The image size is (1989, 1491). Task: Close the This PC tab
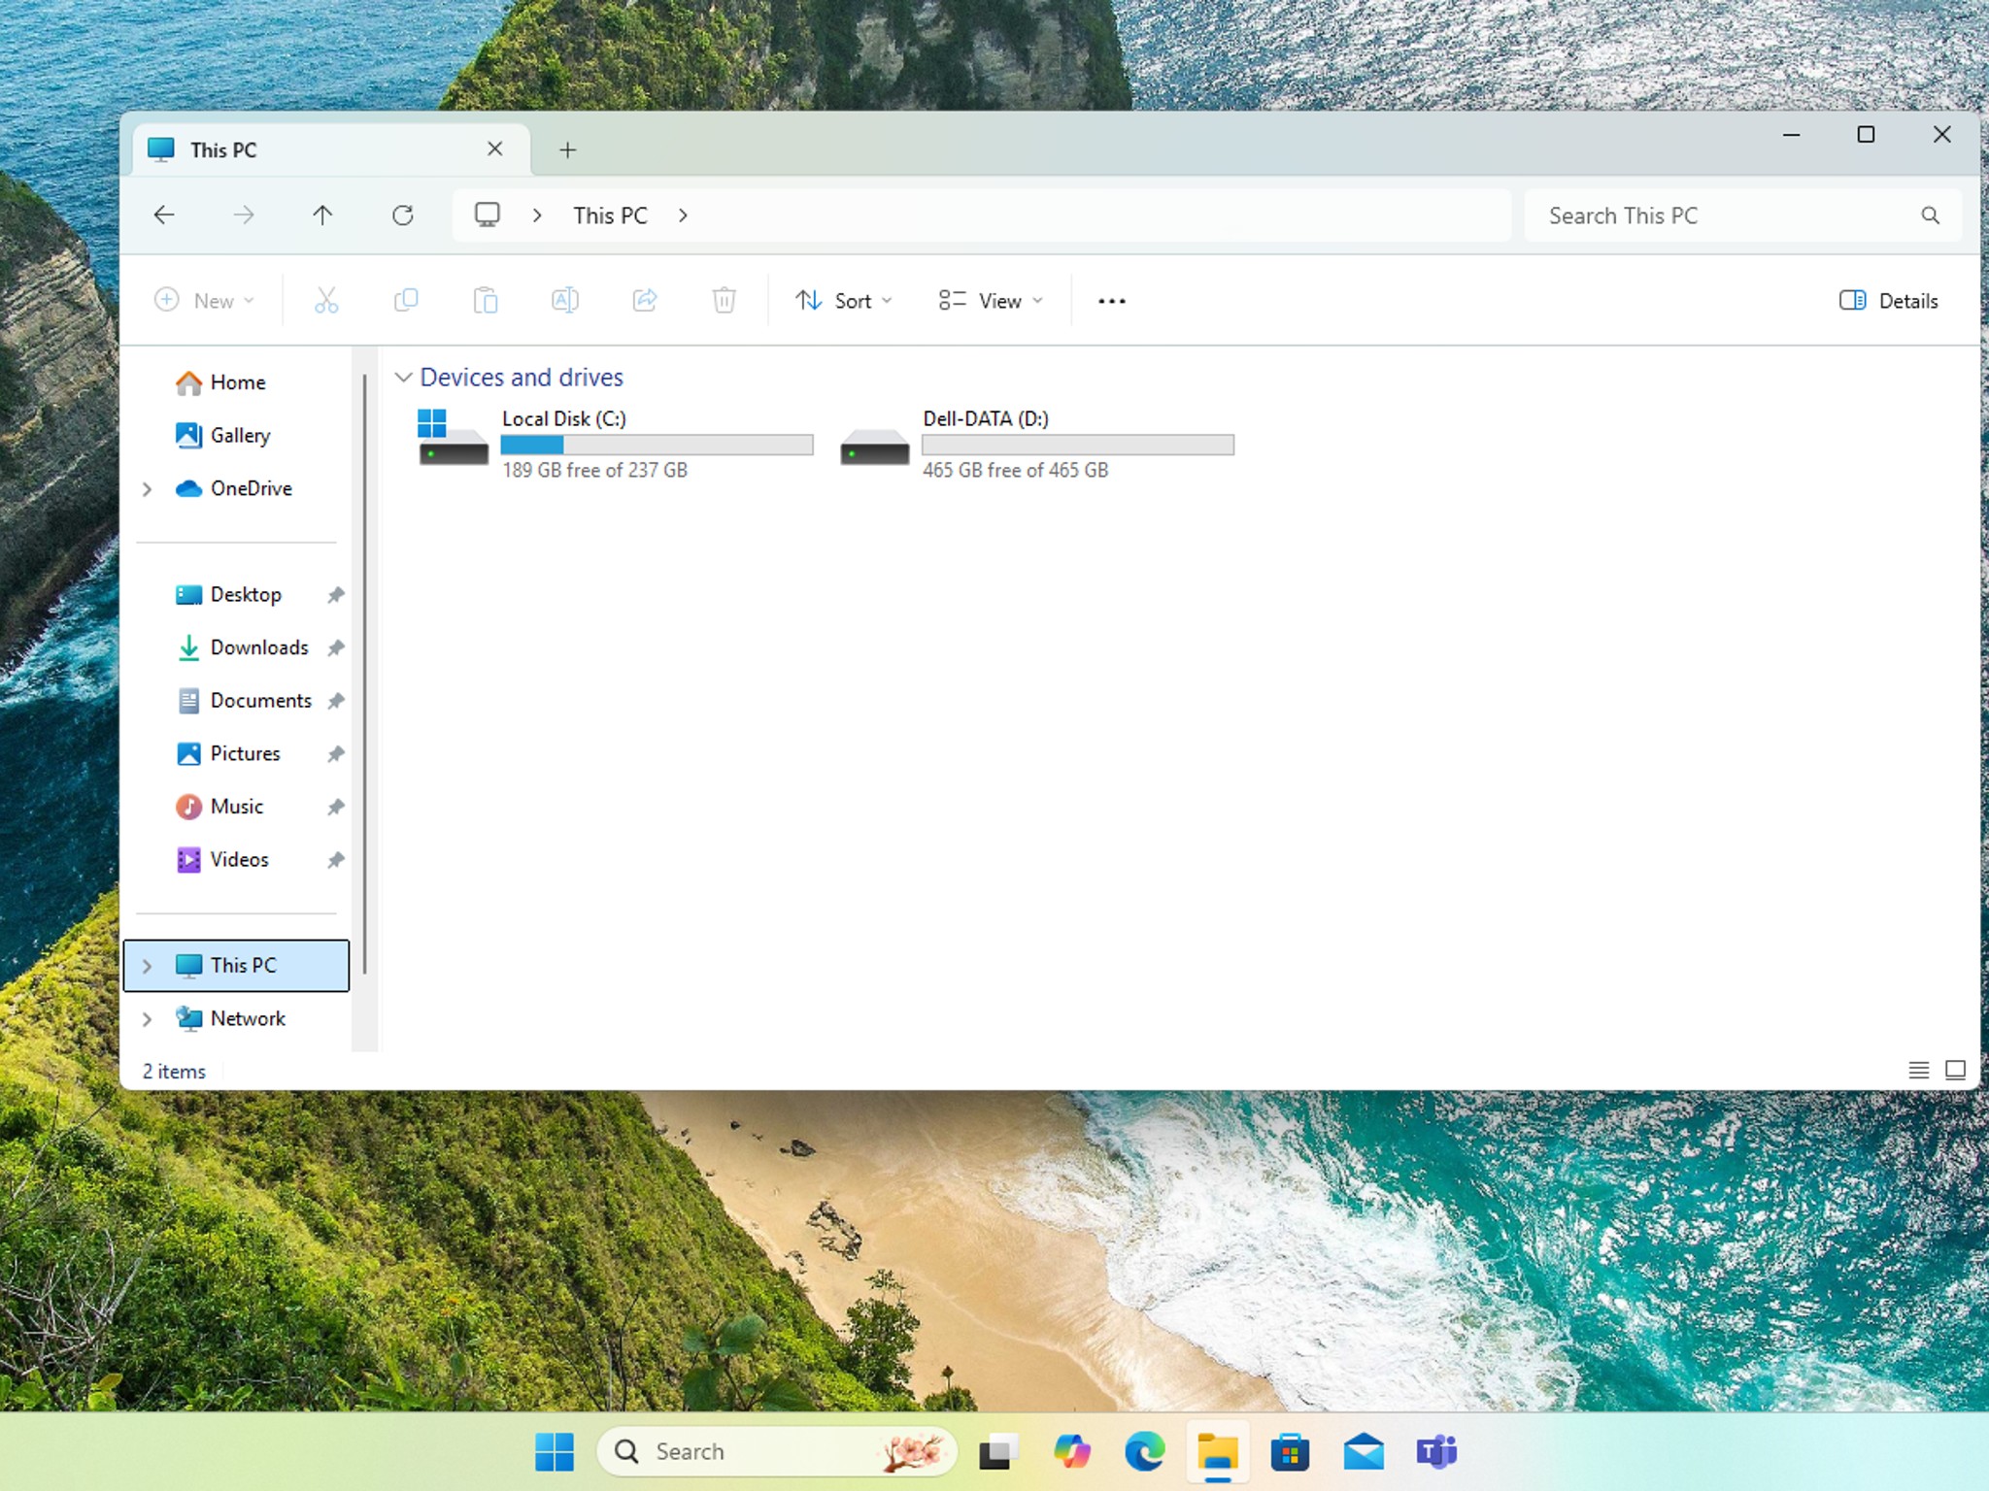click(494, 149)
